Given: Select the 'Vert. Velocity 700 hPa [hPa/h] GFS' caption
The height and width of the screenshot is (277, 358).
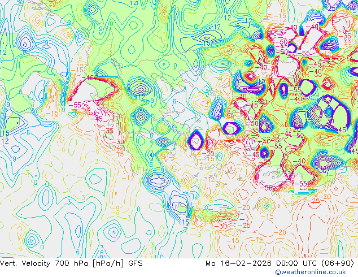Looking at the screenshot, I should [x=71, y=263].
